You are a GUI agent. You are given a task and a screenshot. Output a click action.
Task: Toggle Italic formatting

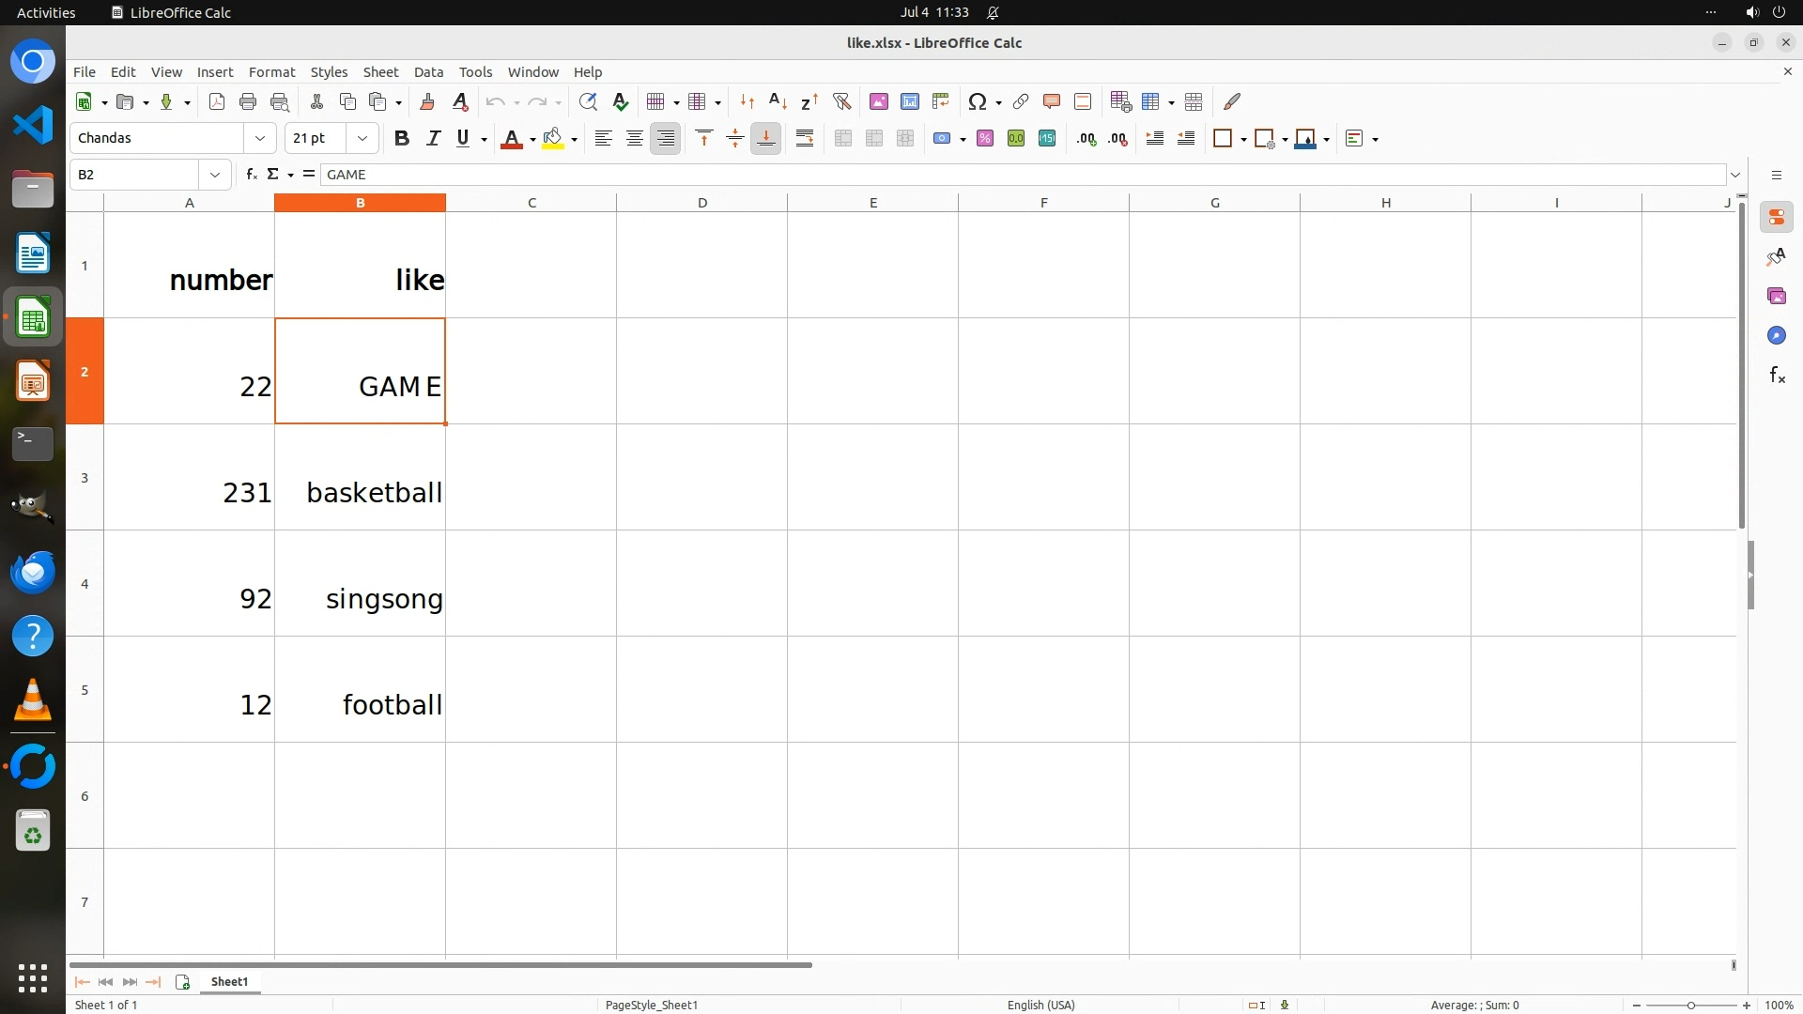point(433,139)
